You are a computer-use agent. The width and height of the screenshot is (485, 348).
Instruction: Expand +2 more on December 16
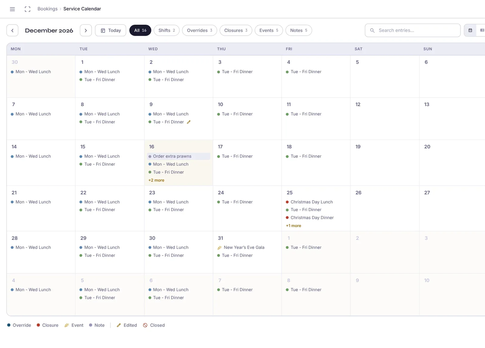(156, 180)
